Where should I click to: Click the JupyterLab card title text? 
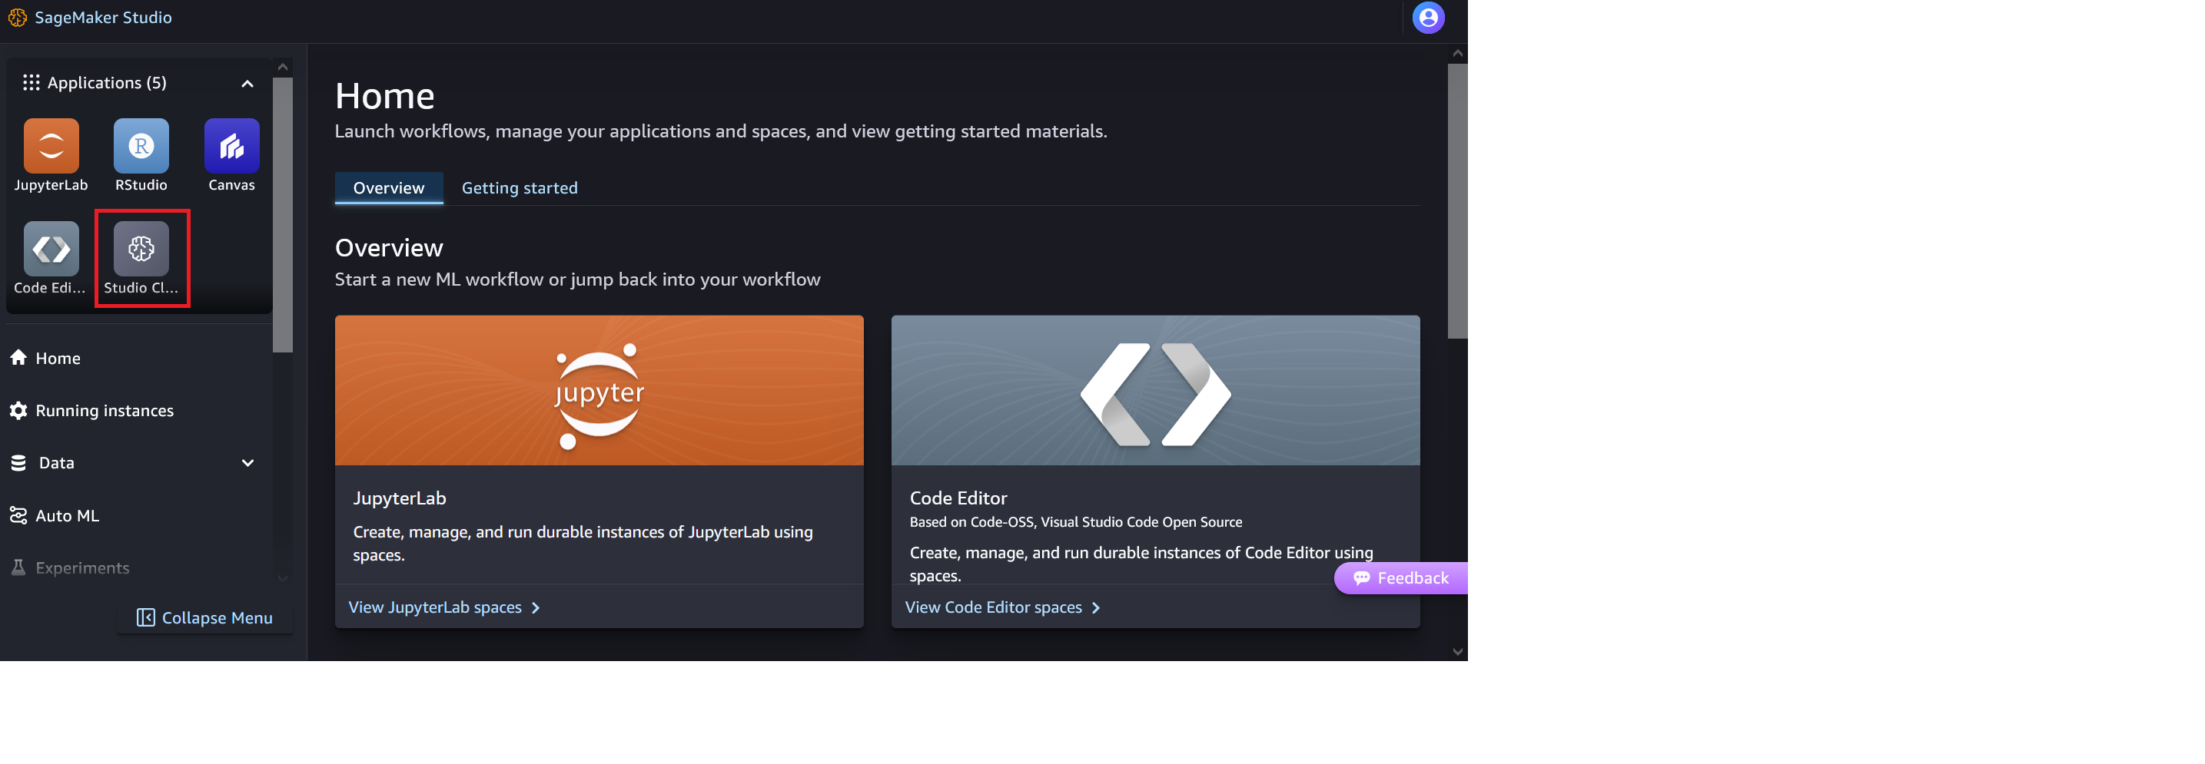tap(400, 498)
